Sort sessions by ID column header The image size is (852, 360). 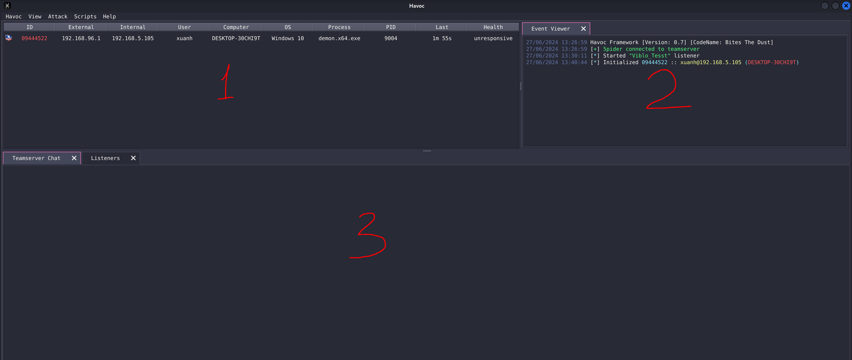29,27
